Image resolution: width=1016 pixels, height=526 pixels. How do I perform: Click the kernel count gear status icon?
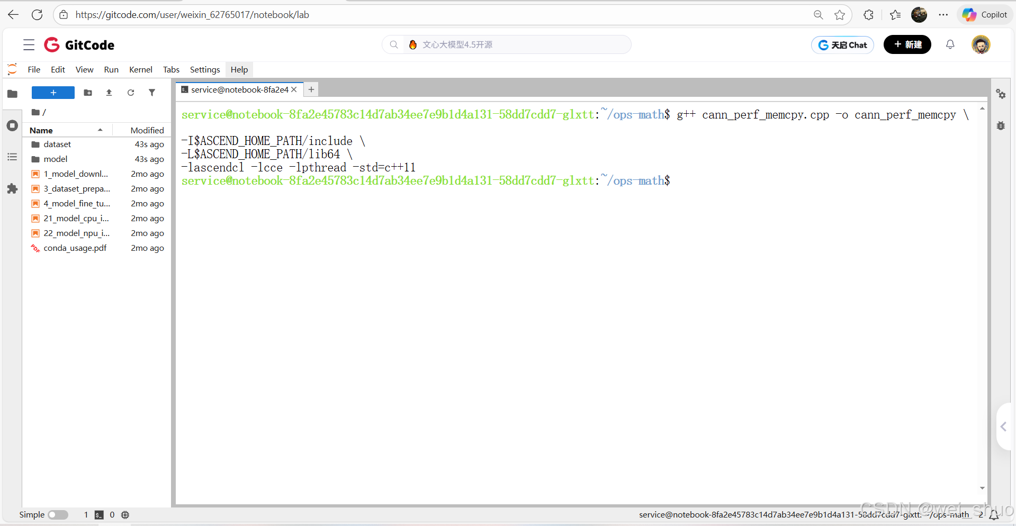pyautogui.click(x=125, y=515)
